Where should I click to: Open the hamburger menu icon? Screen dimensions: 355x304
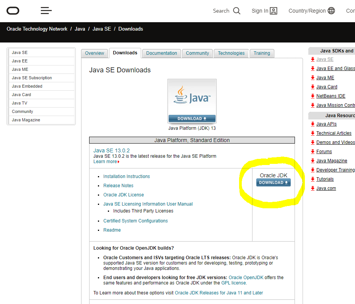coord(46,10)
